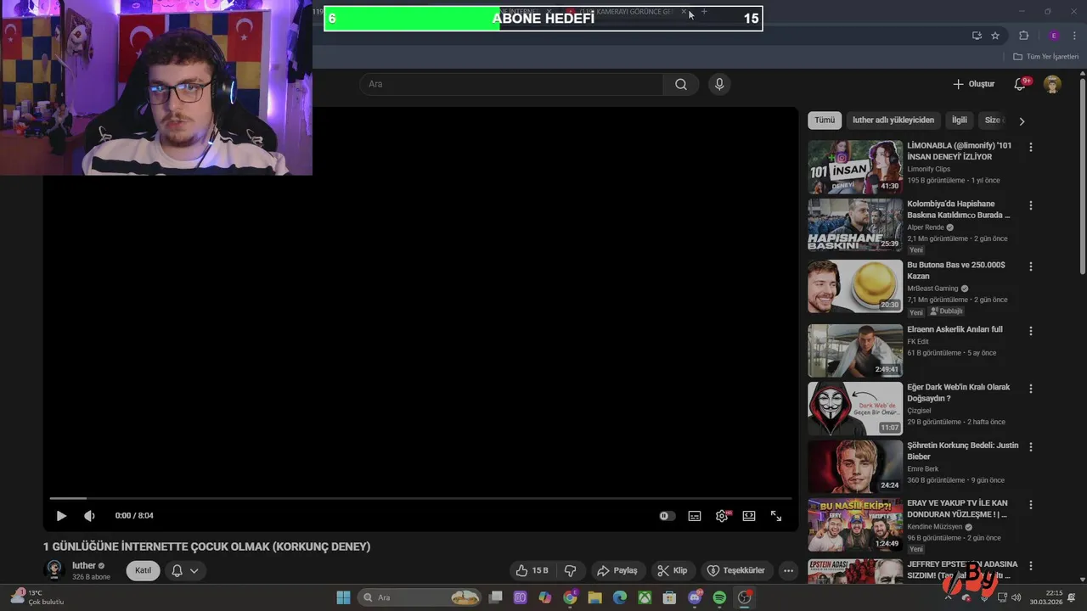1087x611 pixels.
Task: Open the 'Tüm Yer İşaretleri' bookmarks folder
Action: click(1045, 57)
